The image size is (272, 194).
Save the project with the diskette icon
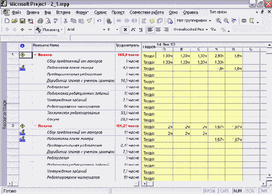tap(23, 21)
